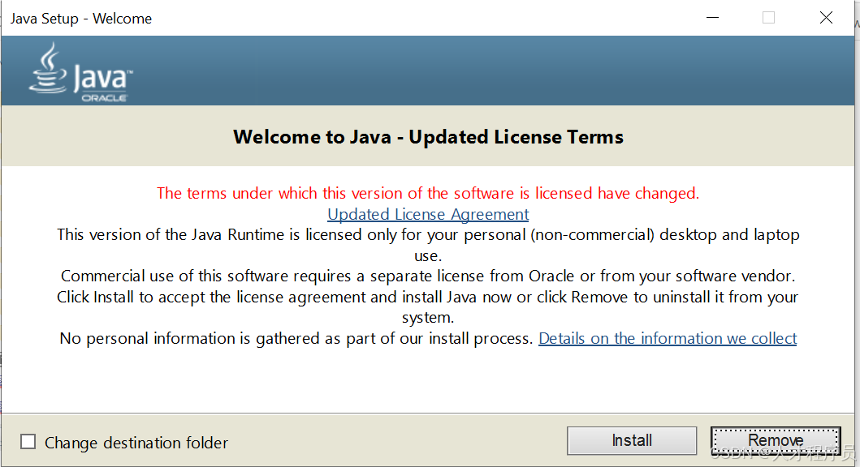Click the red license terms changed text
Screen dimensions: 860x467
428,193
